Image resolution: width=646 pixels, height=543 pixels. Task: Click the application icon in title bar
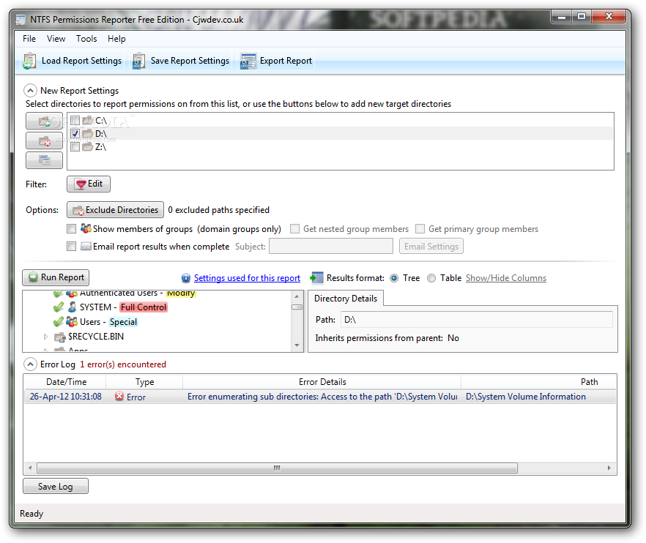[x=21, y=20]
